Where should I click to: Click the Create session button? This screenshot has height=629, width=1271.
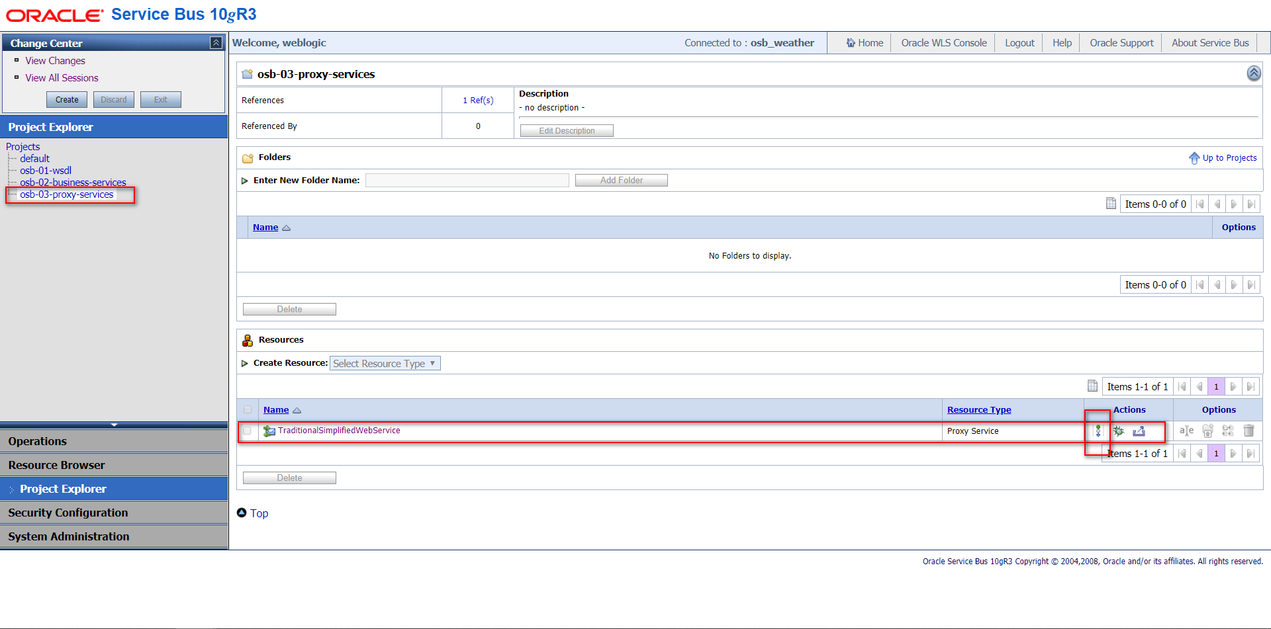[x=67, y=100]
